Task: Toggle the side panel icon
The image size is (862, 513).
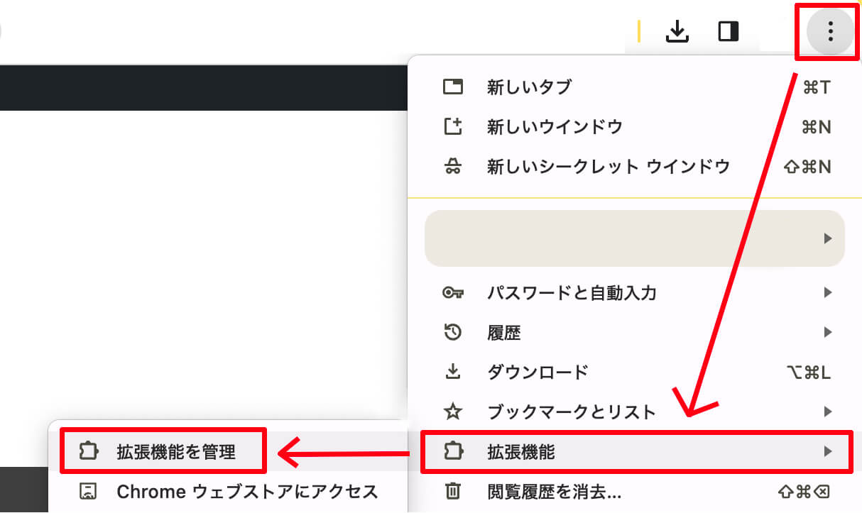Action: (729, 31)
